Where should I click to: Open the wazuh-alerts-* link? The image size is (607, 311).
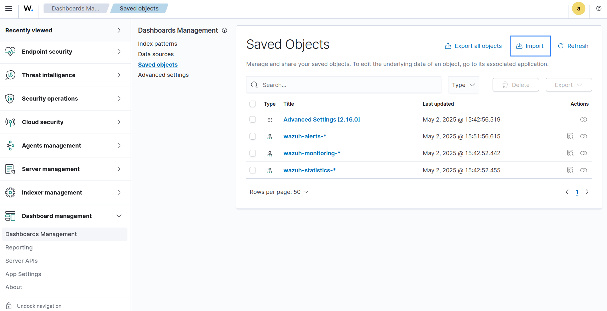click(x=305, y=136)
